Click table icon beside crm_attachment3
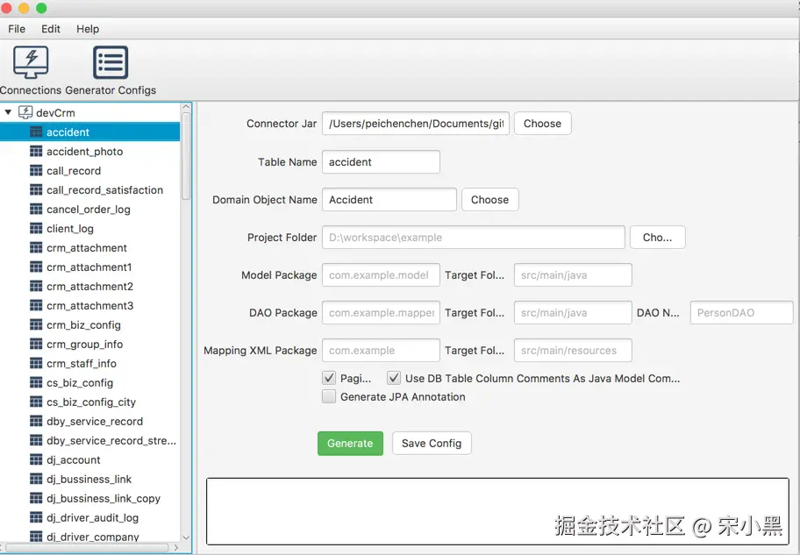Screen dimensions: 800x555 pyautogui.click(x=36, y=305)
